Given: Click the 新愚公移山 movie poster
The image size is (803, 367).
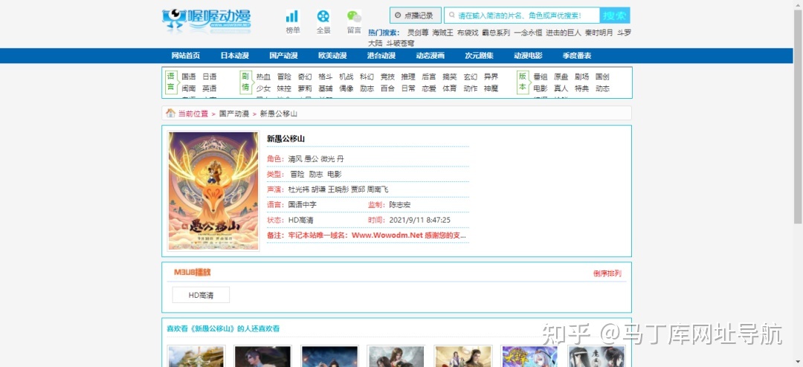Looking at the screenshot, I should point(213,192).
